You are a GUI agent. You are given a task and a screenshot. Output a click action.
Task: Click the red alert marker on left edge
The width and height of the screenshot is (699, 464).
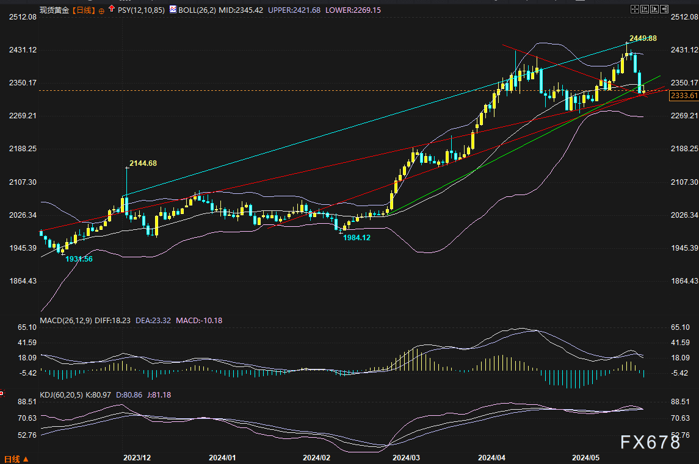(2, 392)
